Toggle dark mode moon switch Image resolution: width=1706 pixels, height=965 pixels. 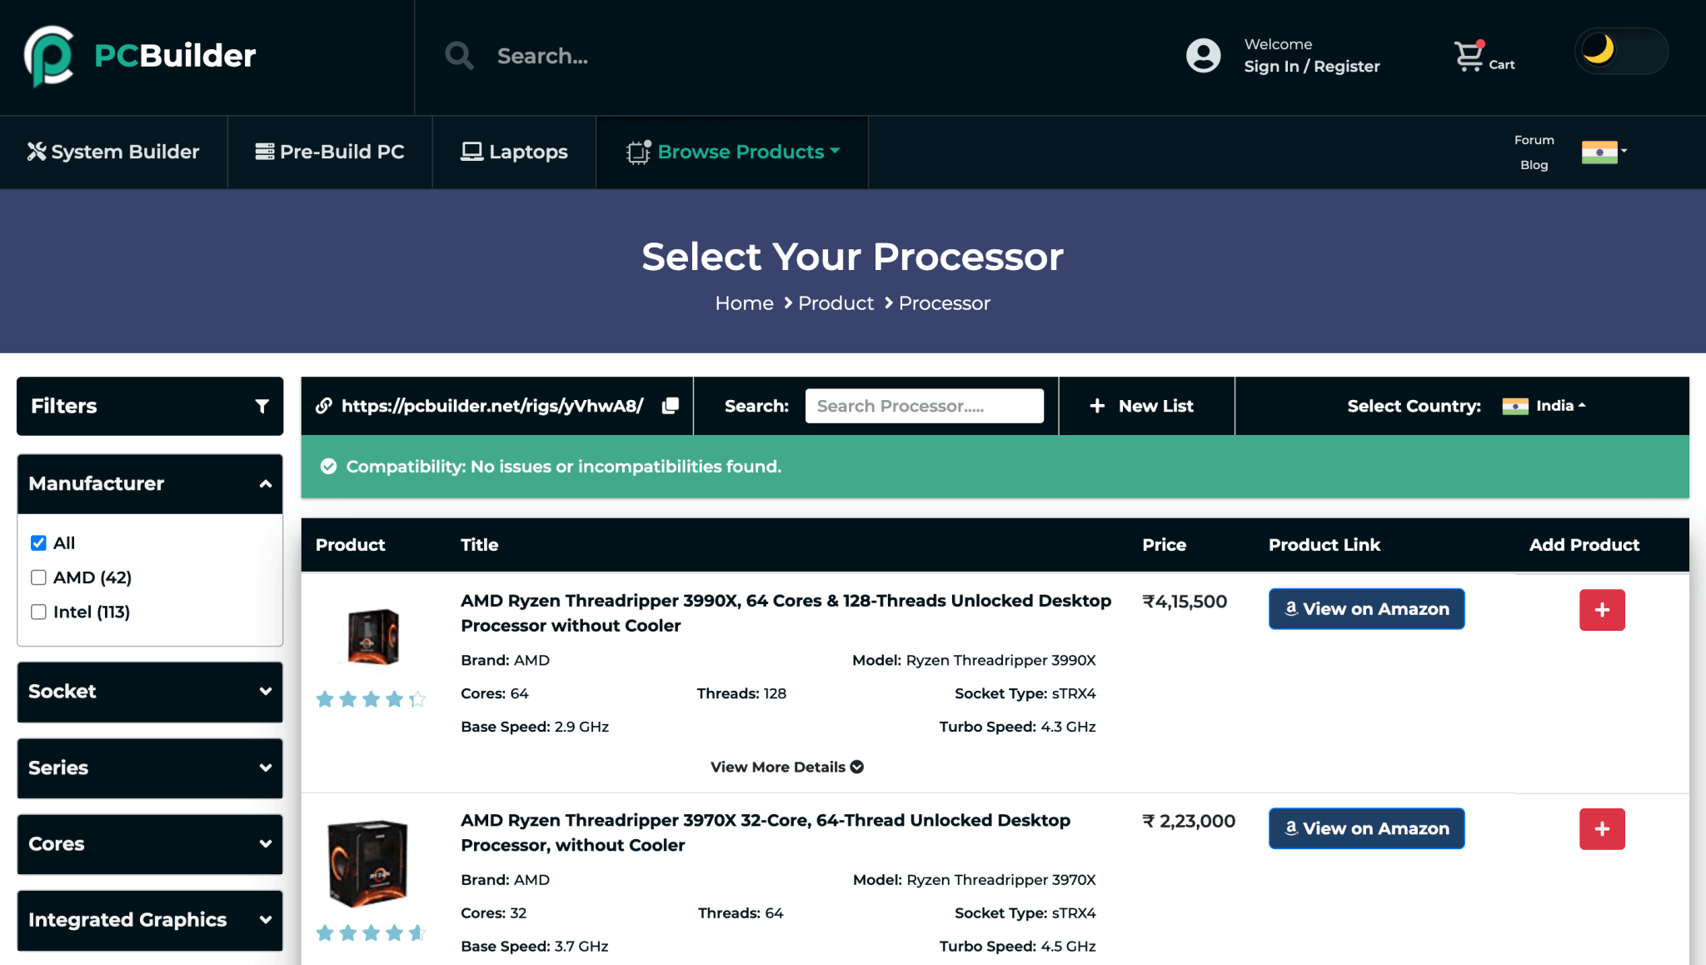pyautogui.click(x=1620, y=51)
